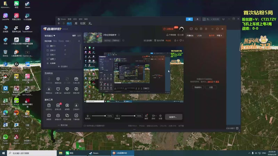
Task: Open the 正版音乐 download-arrow tool
Action: click(x=76, y=107)
